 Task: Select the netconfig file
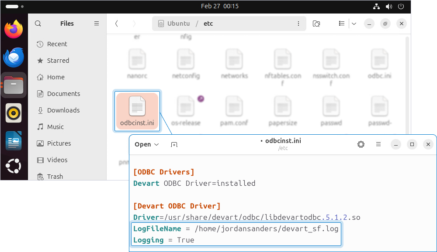click(186, 64)
